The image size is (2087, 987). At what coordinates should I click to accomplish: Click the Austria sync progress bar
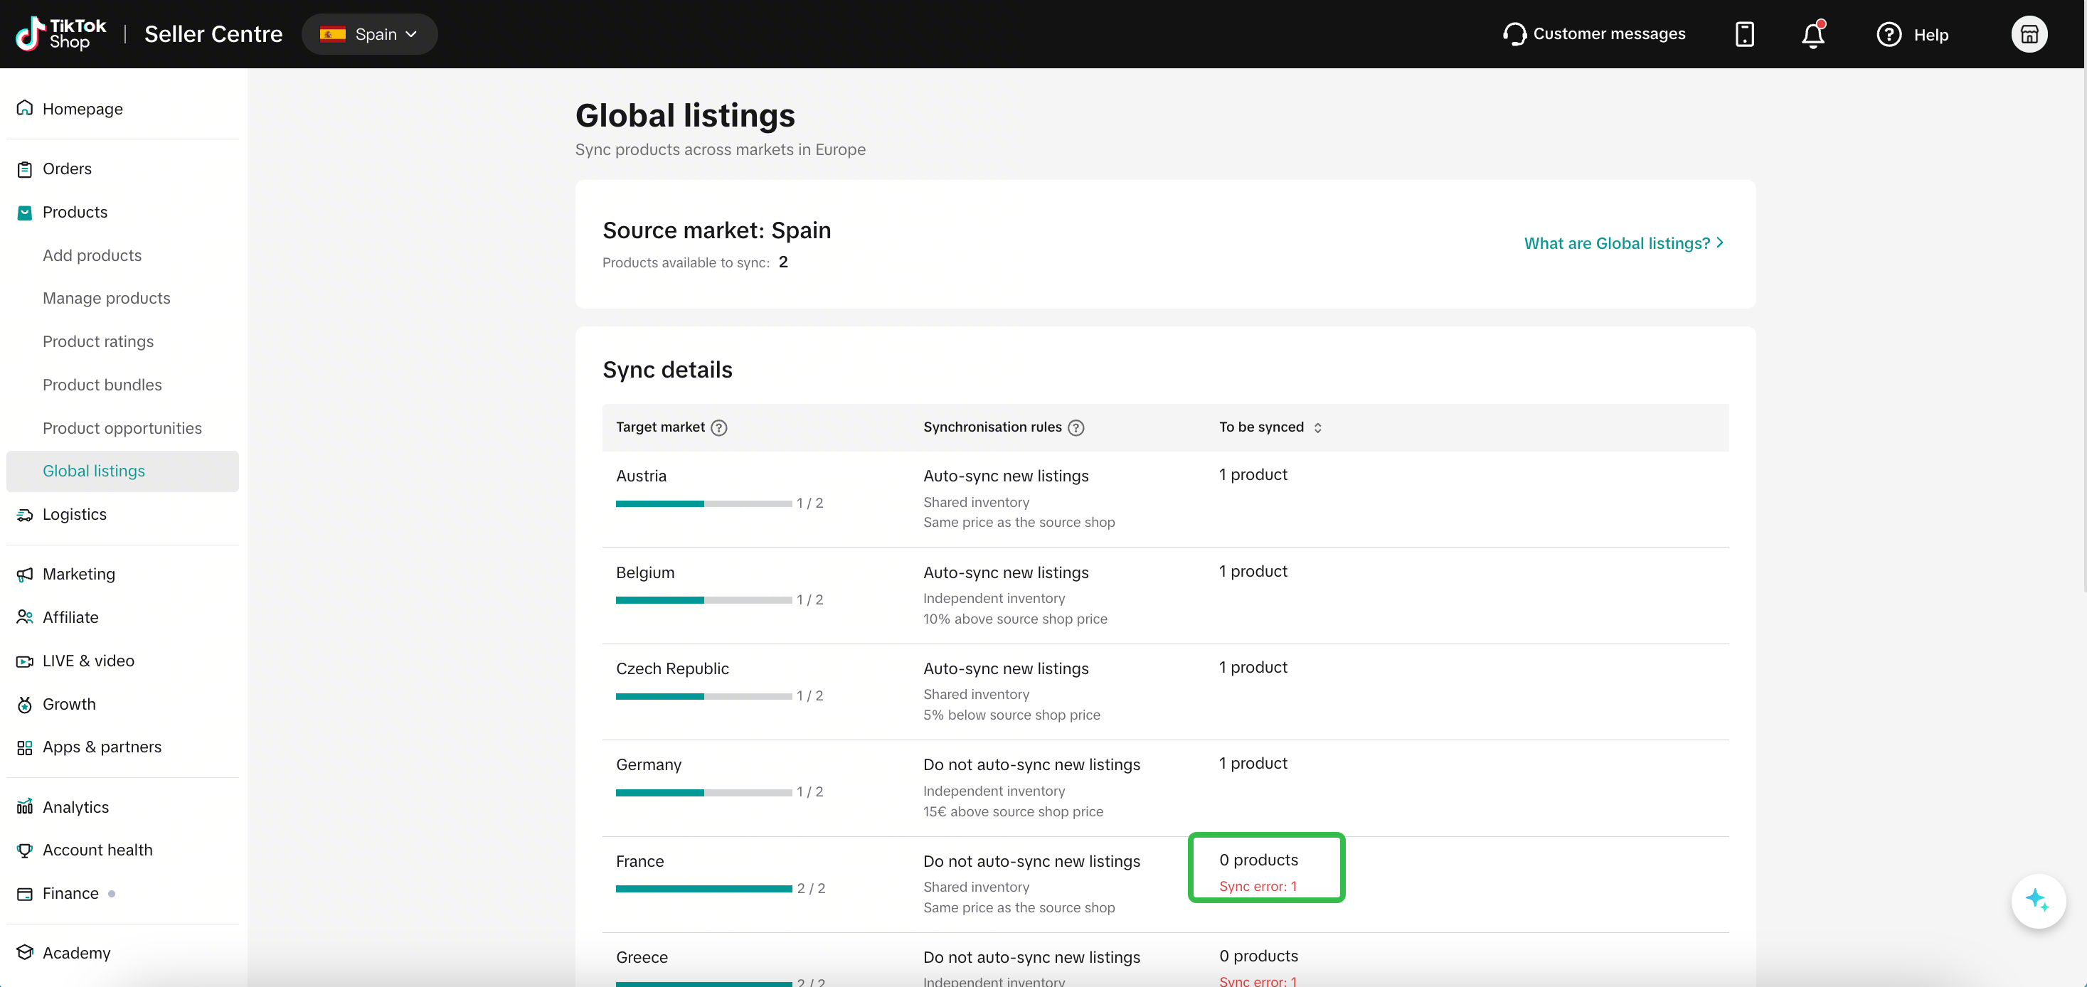pos(703,503)
